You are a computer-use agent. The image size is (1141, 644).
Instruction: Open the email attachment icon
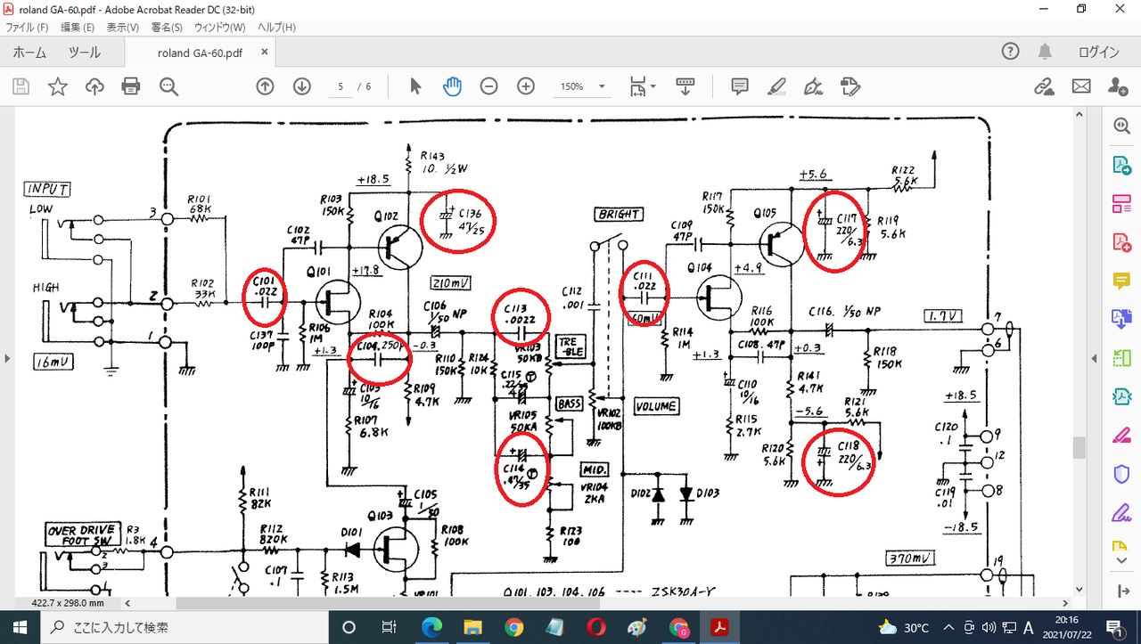tap(1081, 86)
